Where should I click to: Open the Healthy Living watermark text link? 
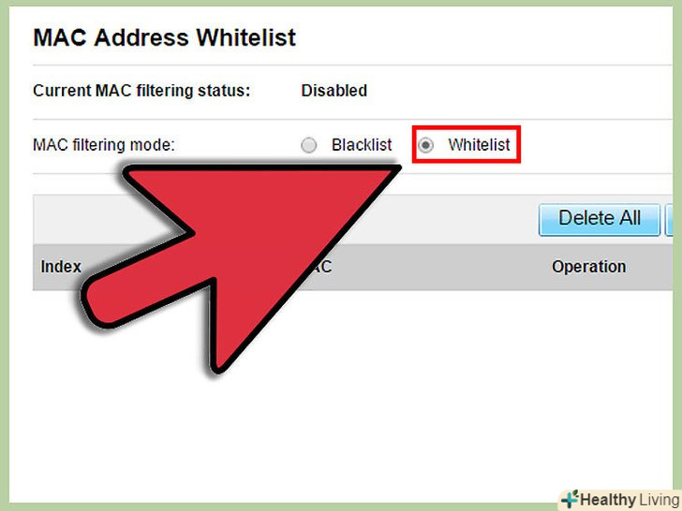(630, 500)
